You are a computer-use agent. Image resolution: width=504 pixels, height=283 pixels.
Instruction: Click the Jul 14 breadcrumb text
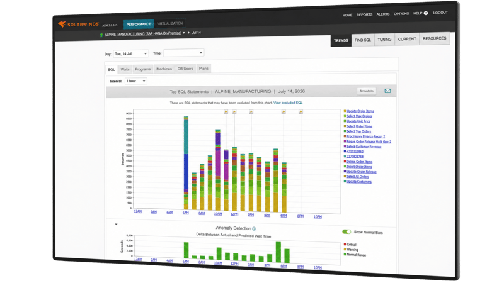[x=197, y=33]
